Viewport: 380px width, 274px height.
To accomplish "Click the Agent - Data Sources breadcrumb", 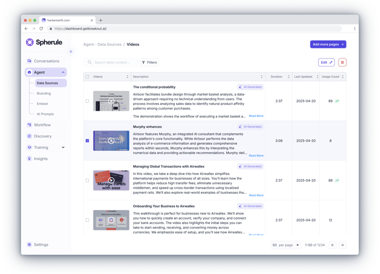I will 102,45.
